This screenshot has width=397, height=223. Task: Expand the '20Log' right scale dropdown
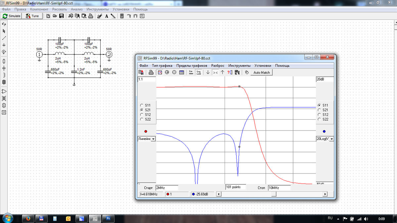pyautogui.click(x=331, y=139)
